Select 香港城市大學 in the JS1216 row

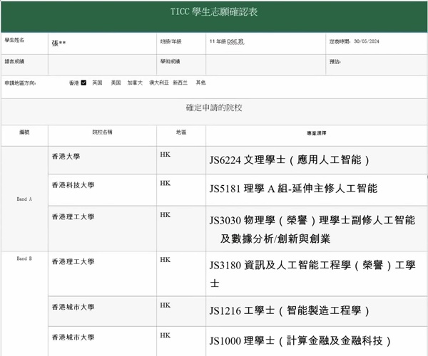(x=73, y=308)
